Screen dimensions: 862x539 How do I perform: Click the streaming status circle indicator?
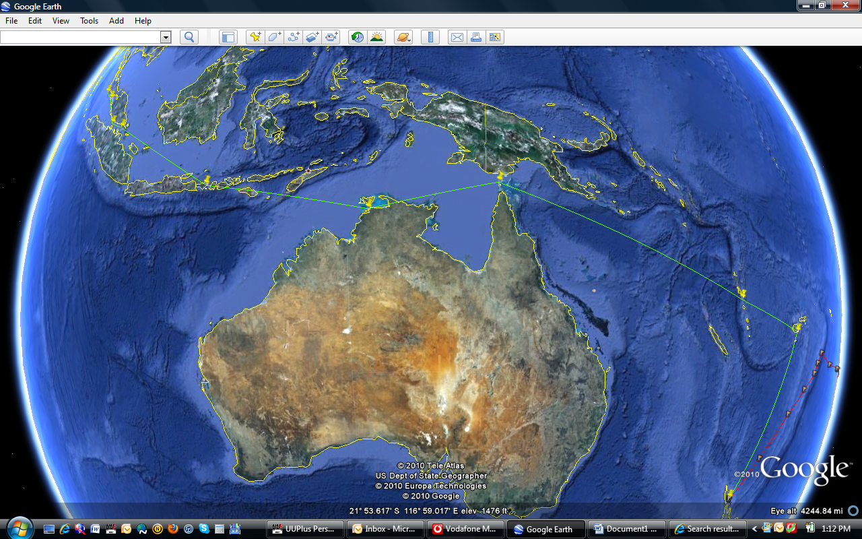pyautogui.click(x=853, y=511)
